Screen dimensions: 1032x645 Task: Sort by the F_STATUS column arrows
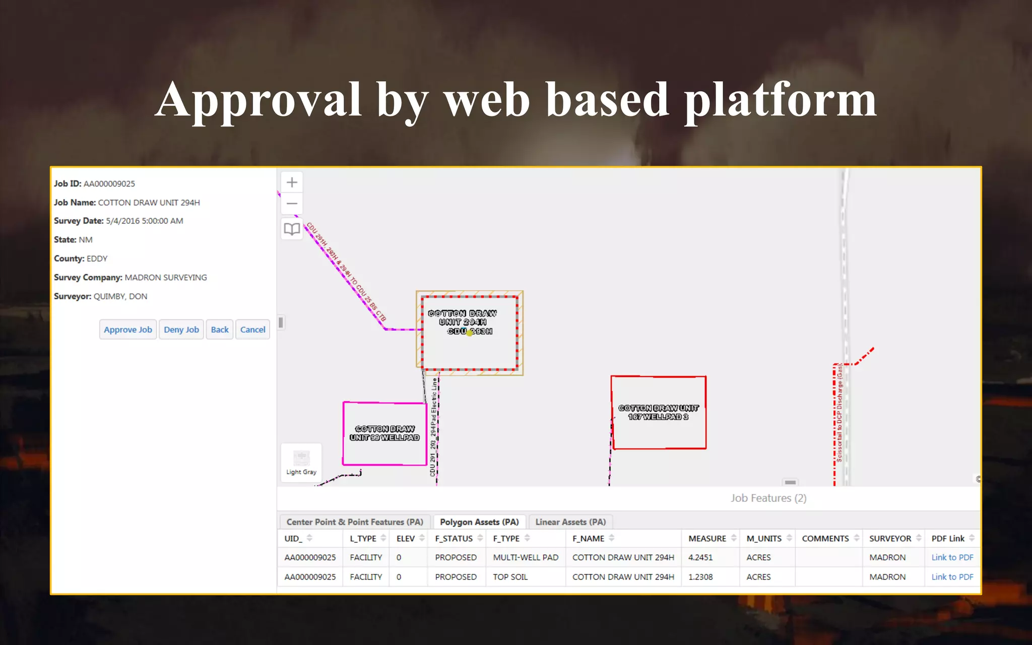480,538
